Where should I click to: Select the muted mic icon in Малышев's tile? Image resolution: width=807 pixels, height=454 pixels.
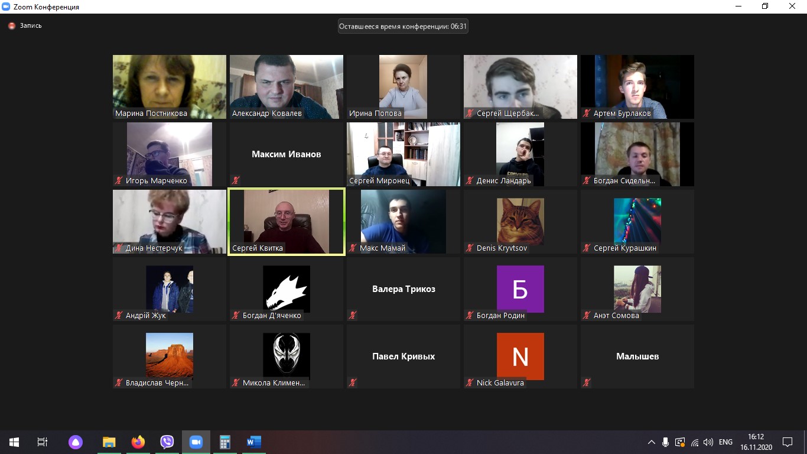587,383
